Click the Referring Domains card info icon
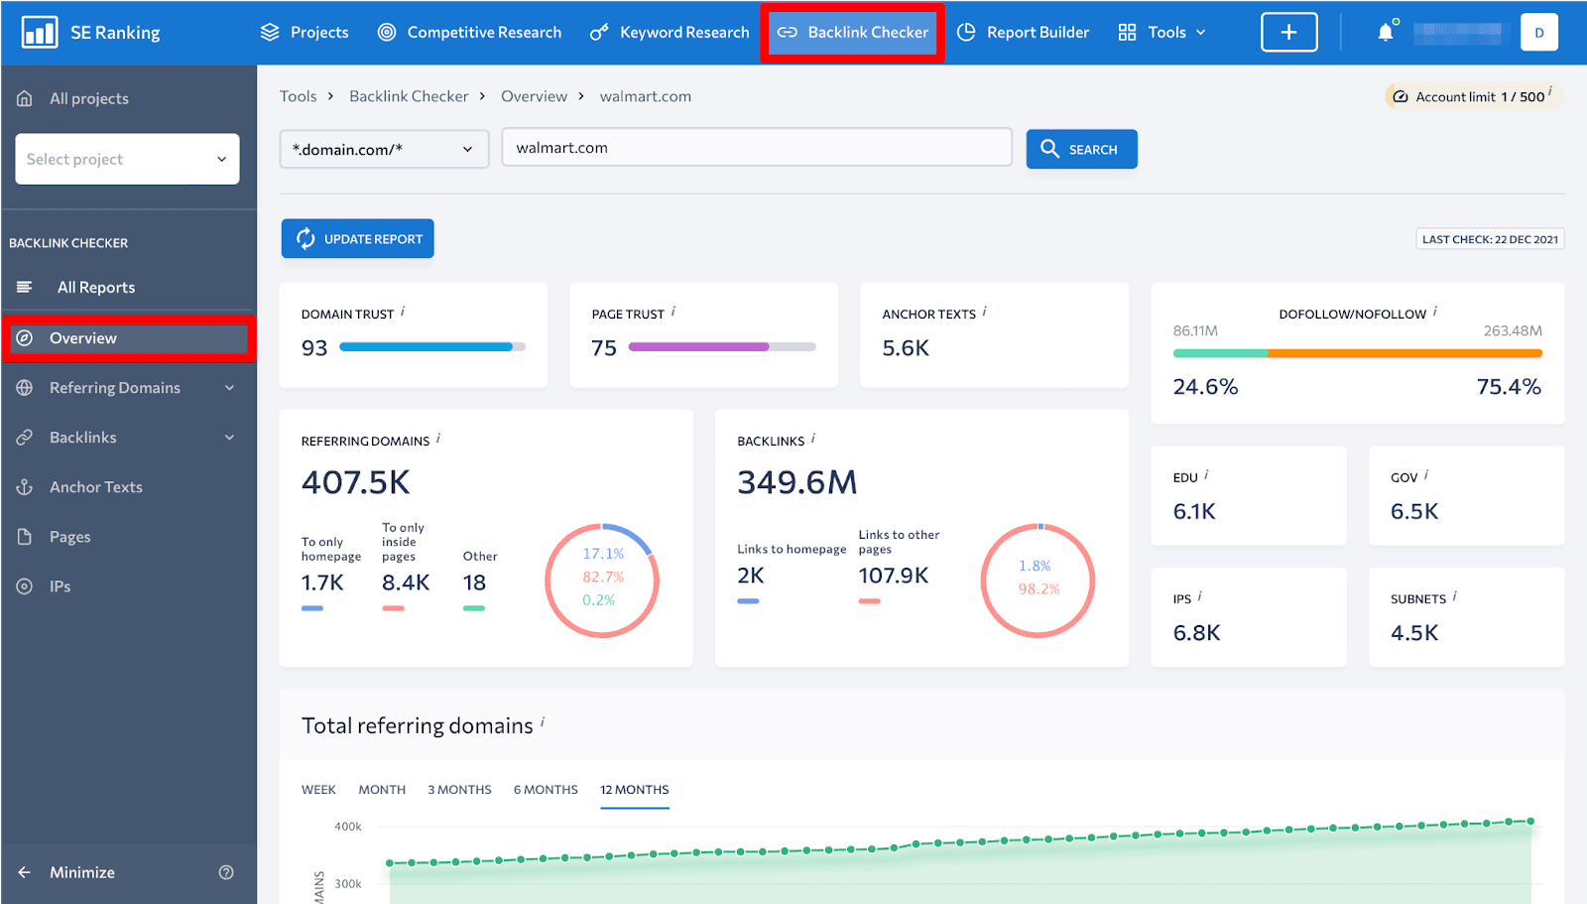This screenshot has height=904, width=1587. (438, 439)
